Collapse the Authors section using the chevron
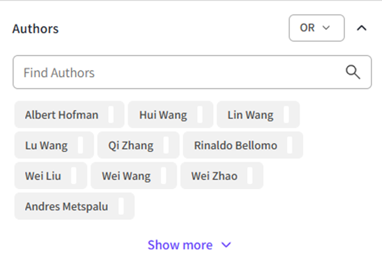This screenshot has width=382, height=268. pos(362,28)
